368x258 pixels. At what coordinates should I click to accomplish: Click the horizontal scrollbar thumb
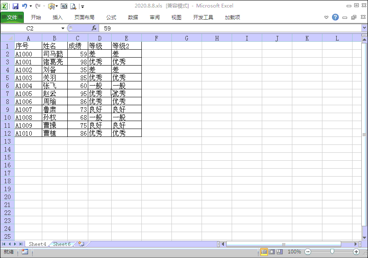point(284,244)
